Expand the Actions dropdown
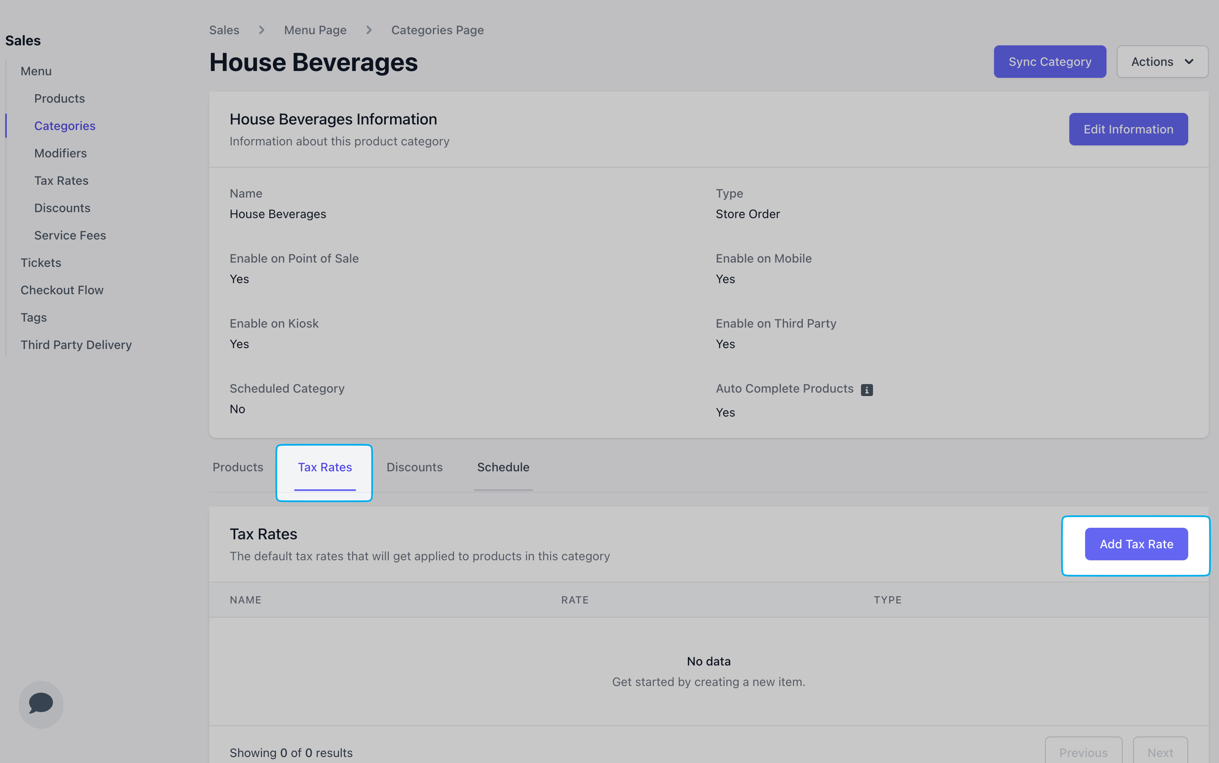 [x=1162, y=62]
